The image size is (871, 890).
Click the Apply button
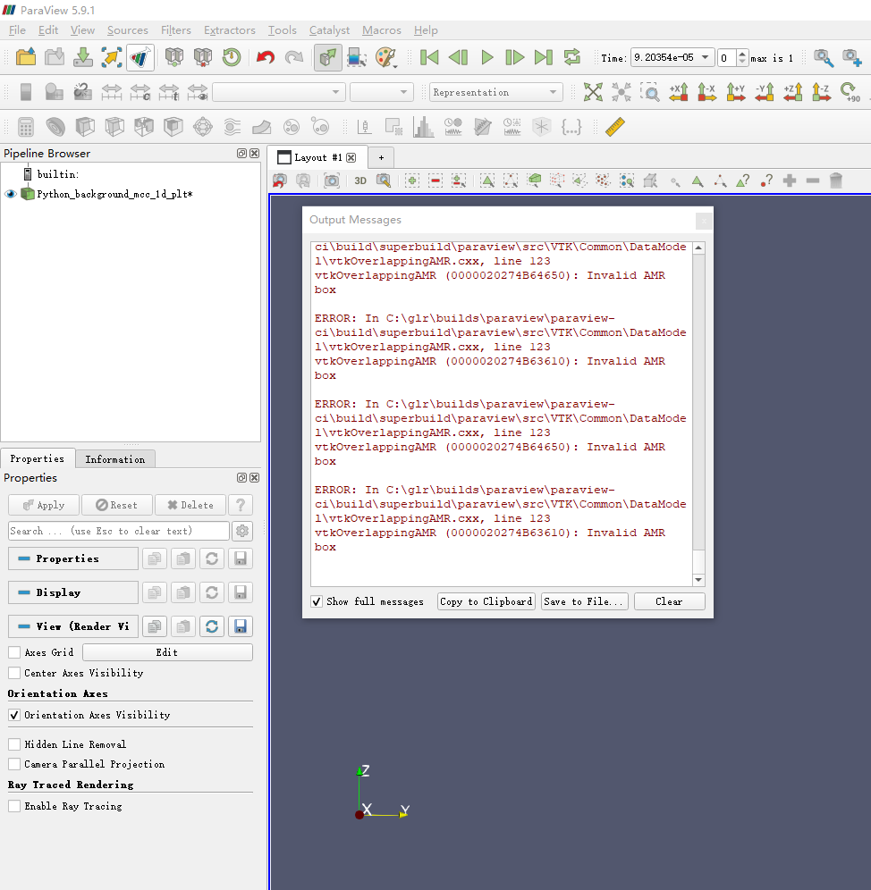pyautogui.click(x=45, y=505)
